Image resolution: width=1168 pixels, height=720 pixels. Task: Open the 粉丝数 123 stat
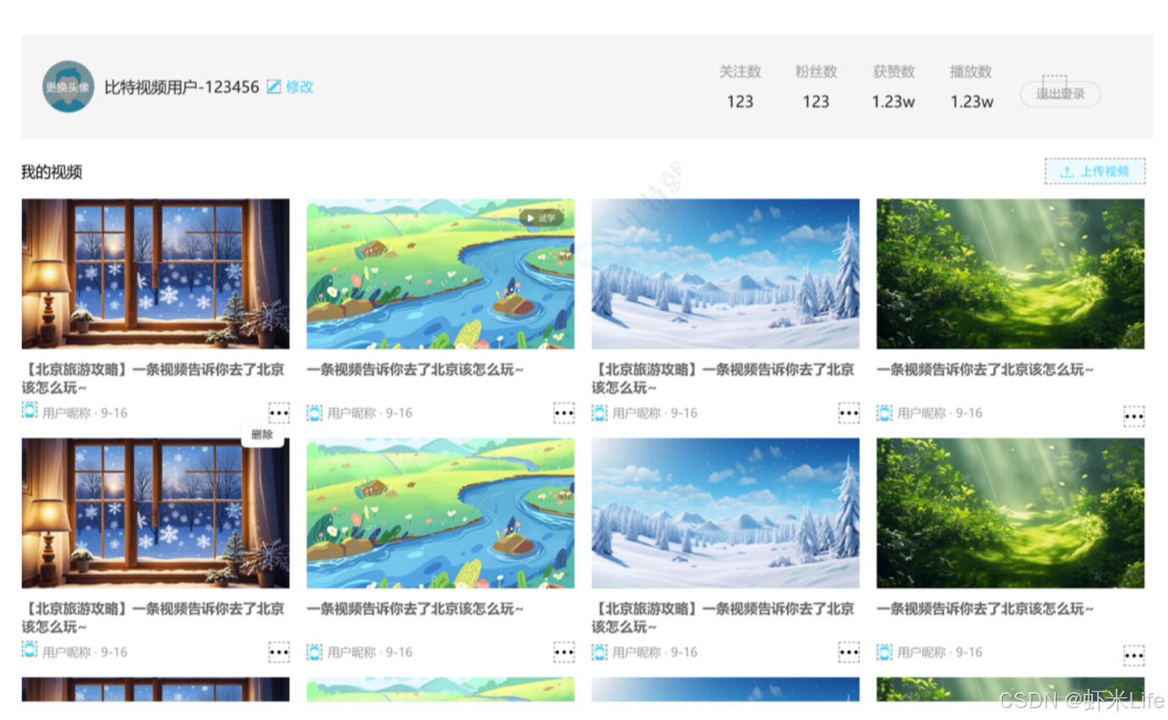816,87
